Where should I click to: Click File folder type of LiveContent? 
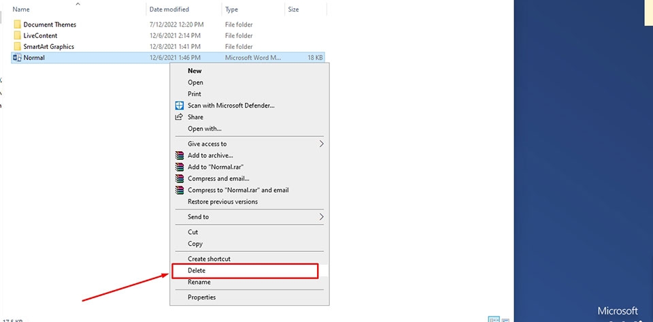point(239,35)
